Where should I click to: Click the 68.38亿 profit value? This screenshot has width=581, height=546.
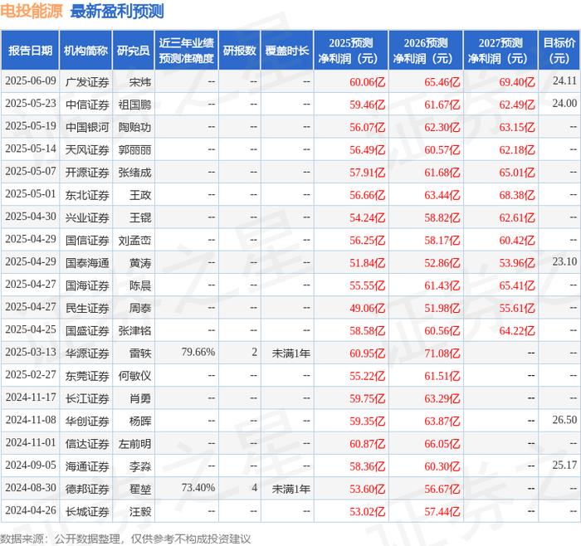[517, 195]
